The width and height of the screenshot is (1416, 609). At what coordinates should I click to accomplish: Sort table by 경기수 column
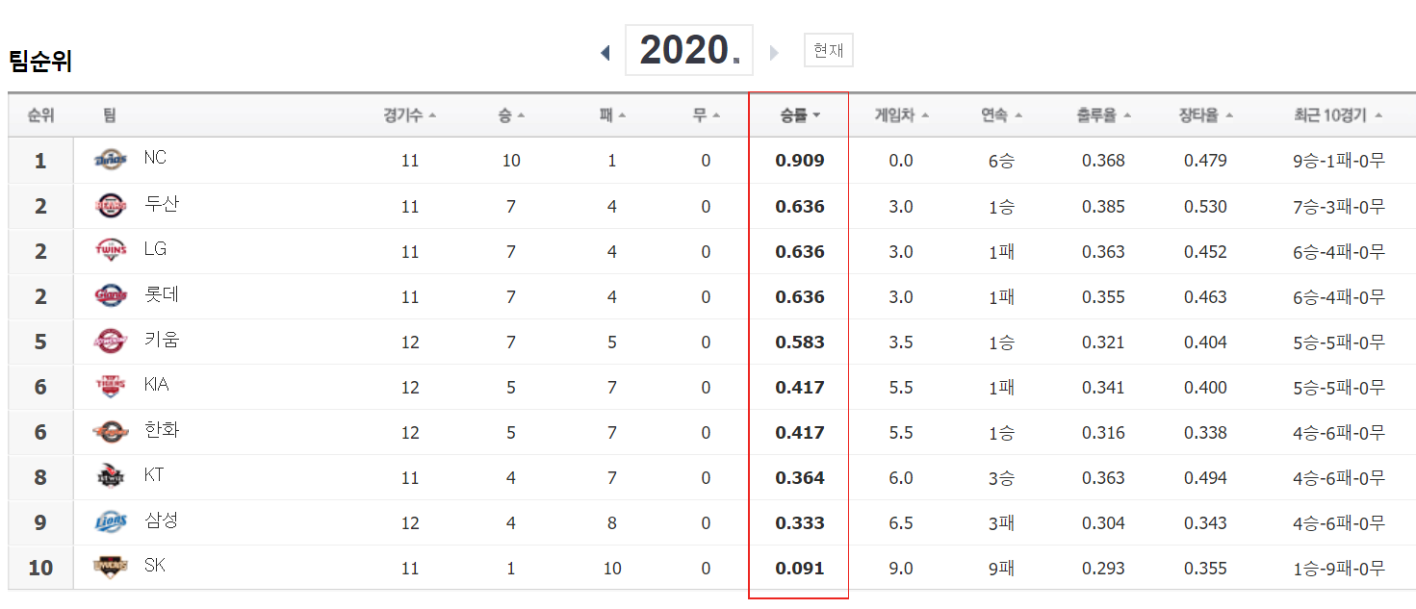click(410, 115)
